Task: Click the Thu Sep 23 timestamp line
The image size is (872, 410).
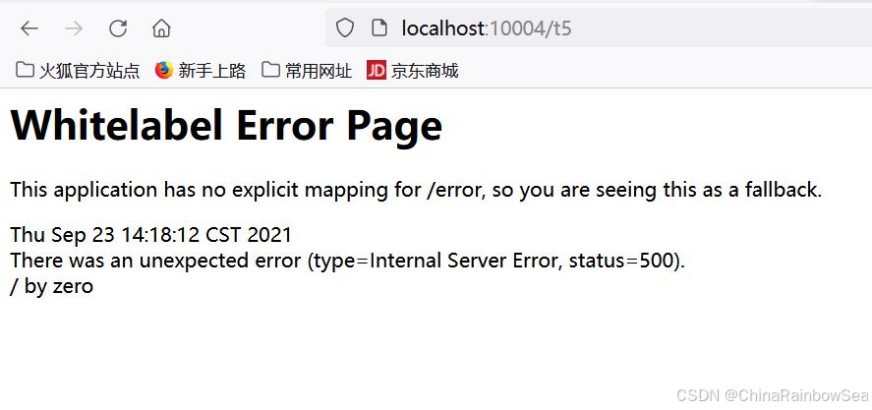Action: 150,235
